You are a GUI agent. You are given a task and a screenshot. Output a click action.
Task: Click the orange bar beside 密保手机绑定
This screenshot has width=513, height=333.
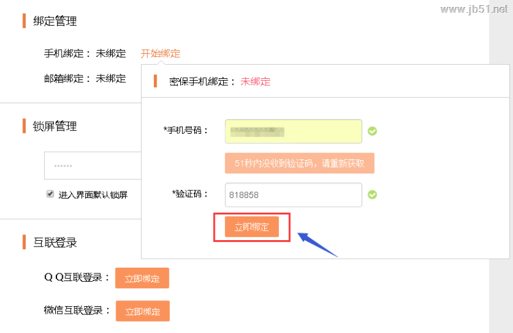[155, 81]
